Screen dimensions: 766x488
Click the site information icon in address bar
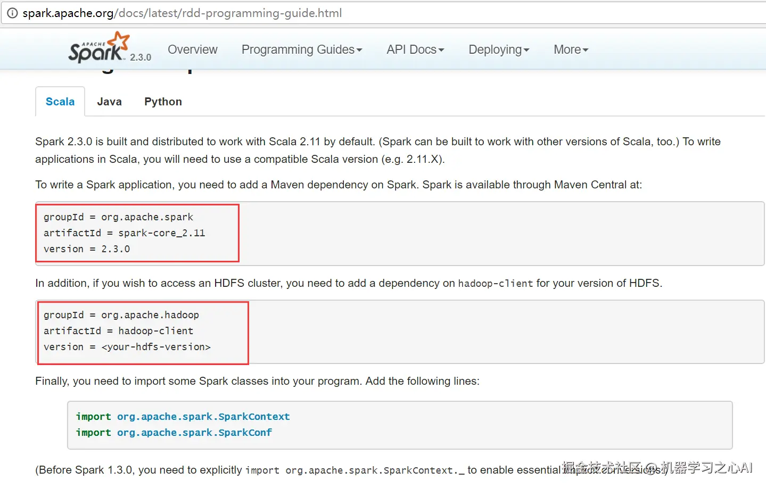pos(12,13)
